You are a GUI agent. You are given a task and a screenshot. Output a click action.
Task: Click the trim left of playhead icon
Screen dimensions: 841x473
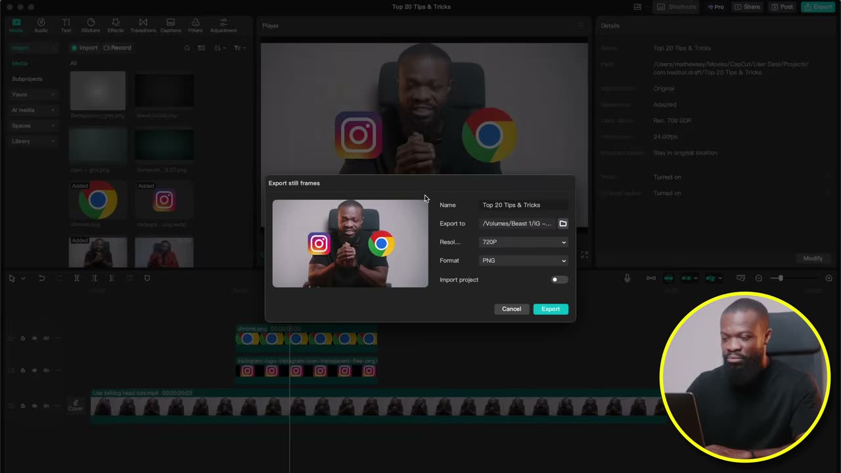coord(94,279)
